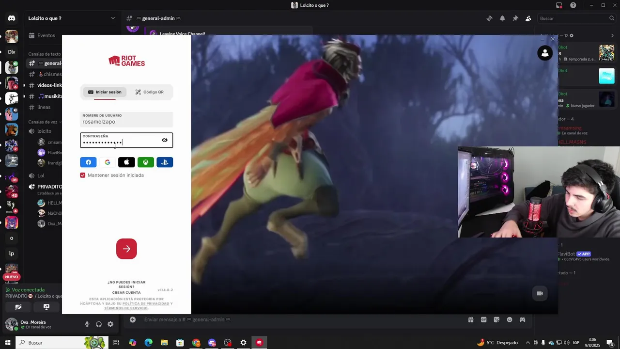Toggle Discord camera button in voice panel
620x349 pixels.
click(x=18, y=307)
